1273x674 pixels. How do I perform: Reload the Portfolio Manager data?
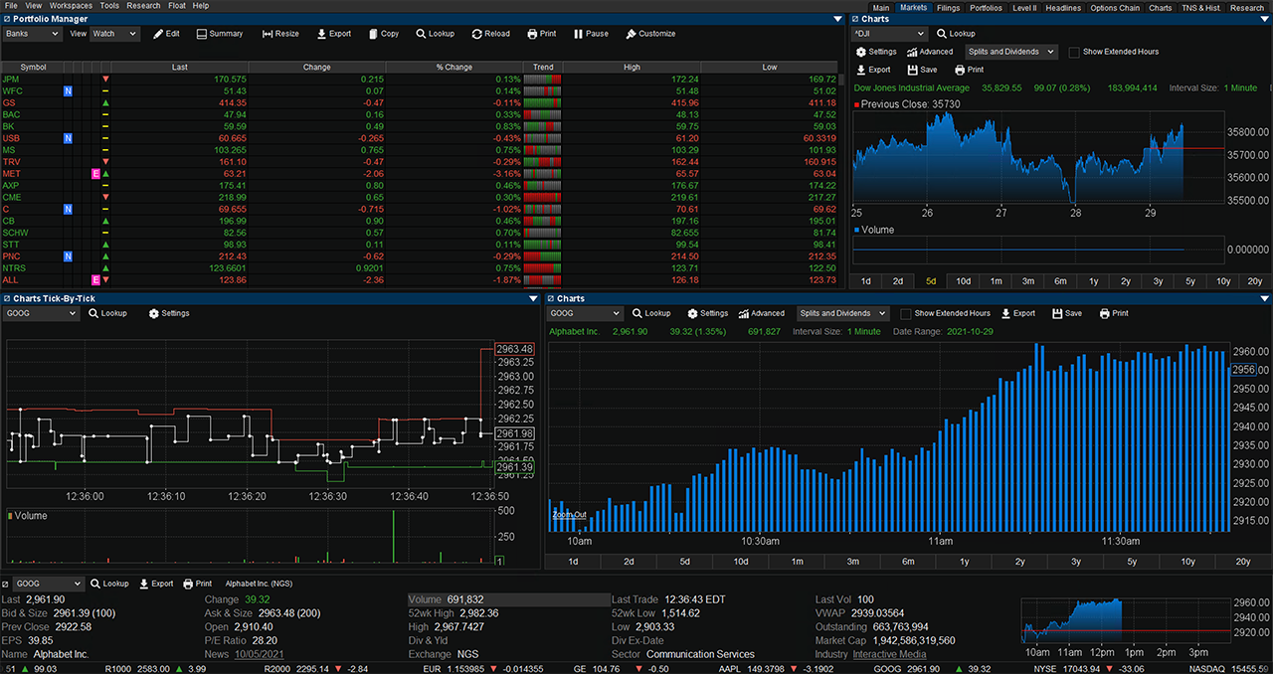[x=490, y=34]
